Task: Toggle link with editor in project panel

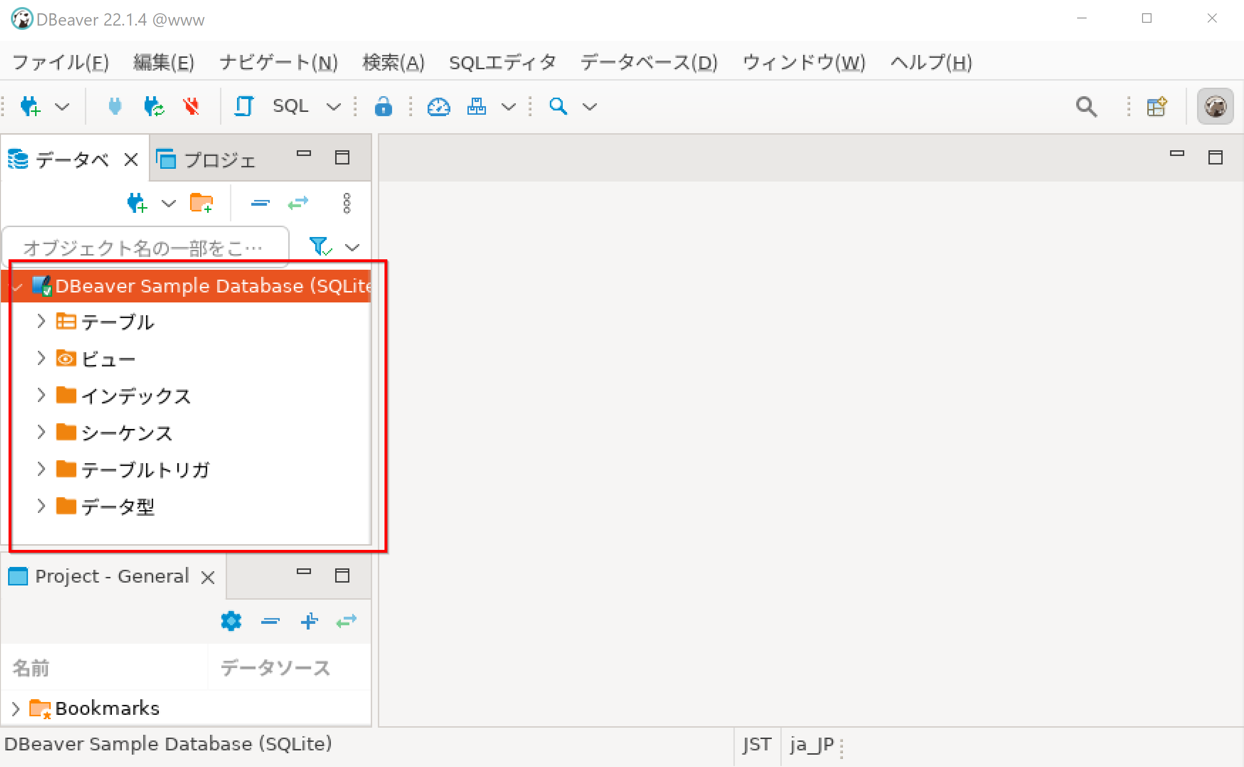Action: click(347, 621)
